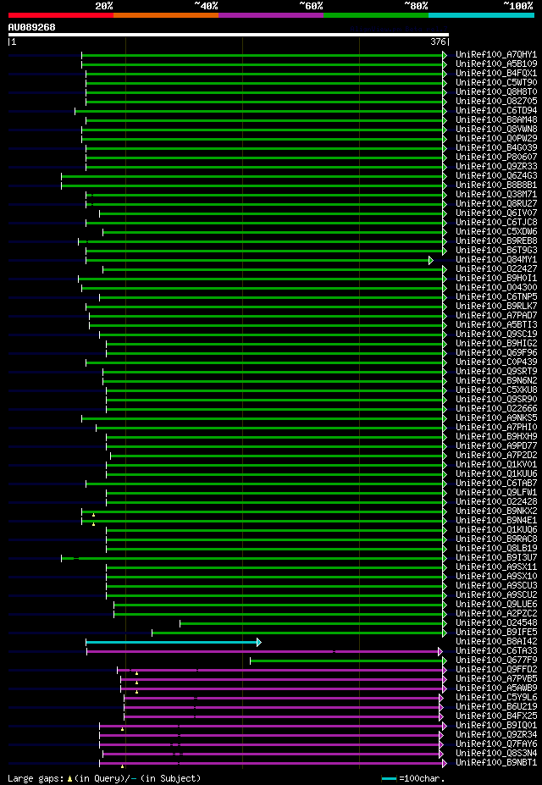Screen dimensions: 542x785
Task: Open the UniRef100_C6TNP5 hit link
Action: 496,297
